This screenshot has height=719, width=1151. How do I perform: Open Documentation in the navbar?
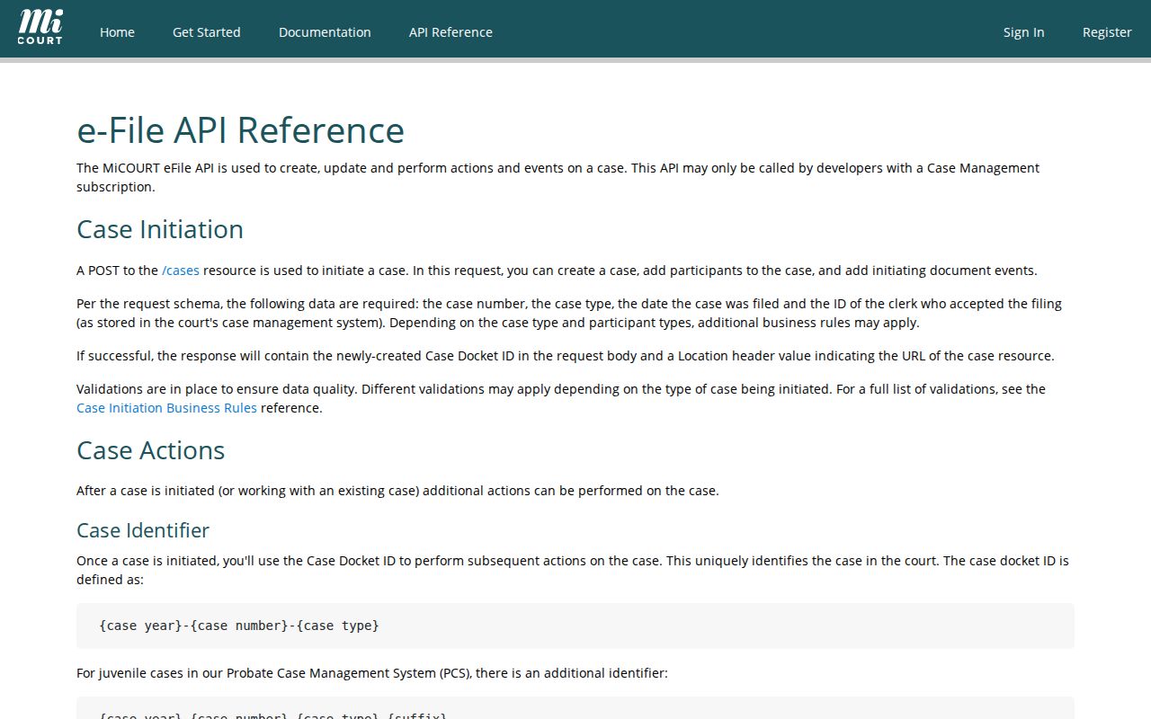point(325,32)
